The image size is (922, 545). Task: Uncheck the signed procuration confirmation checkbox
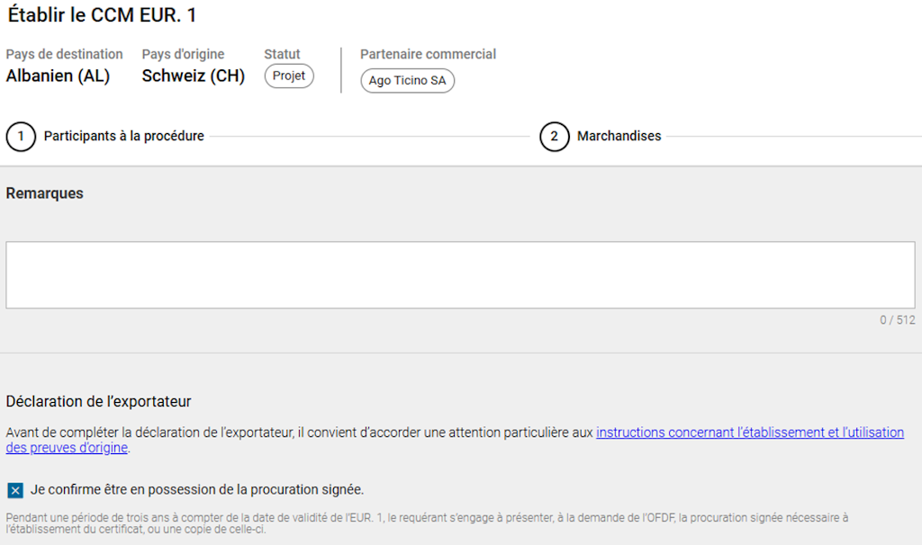tap(15, 490)
